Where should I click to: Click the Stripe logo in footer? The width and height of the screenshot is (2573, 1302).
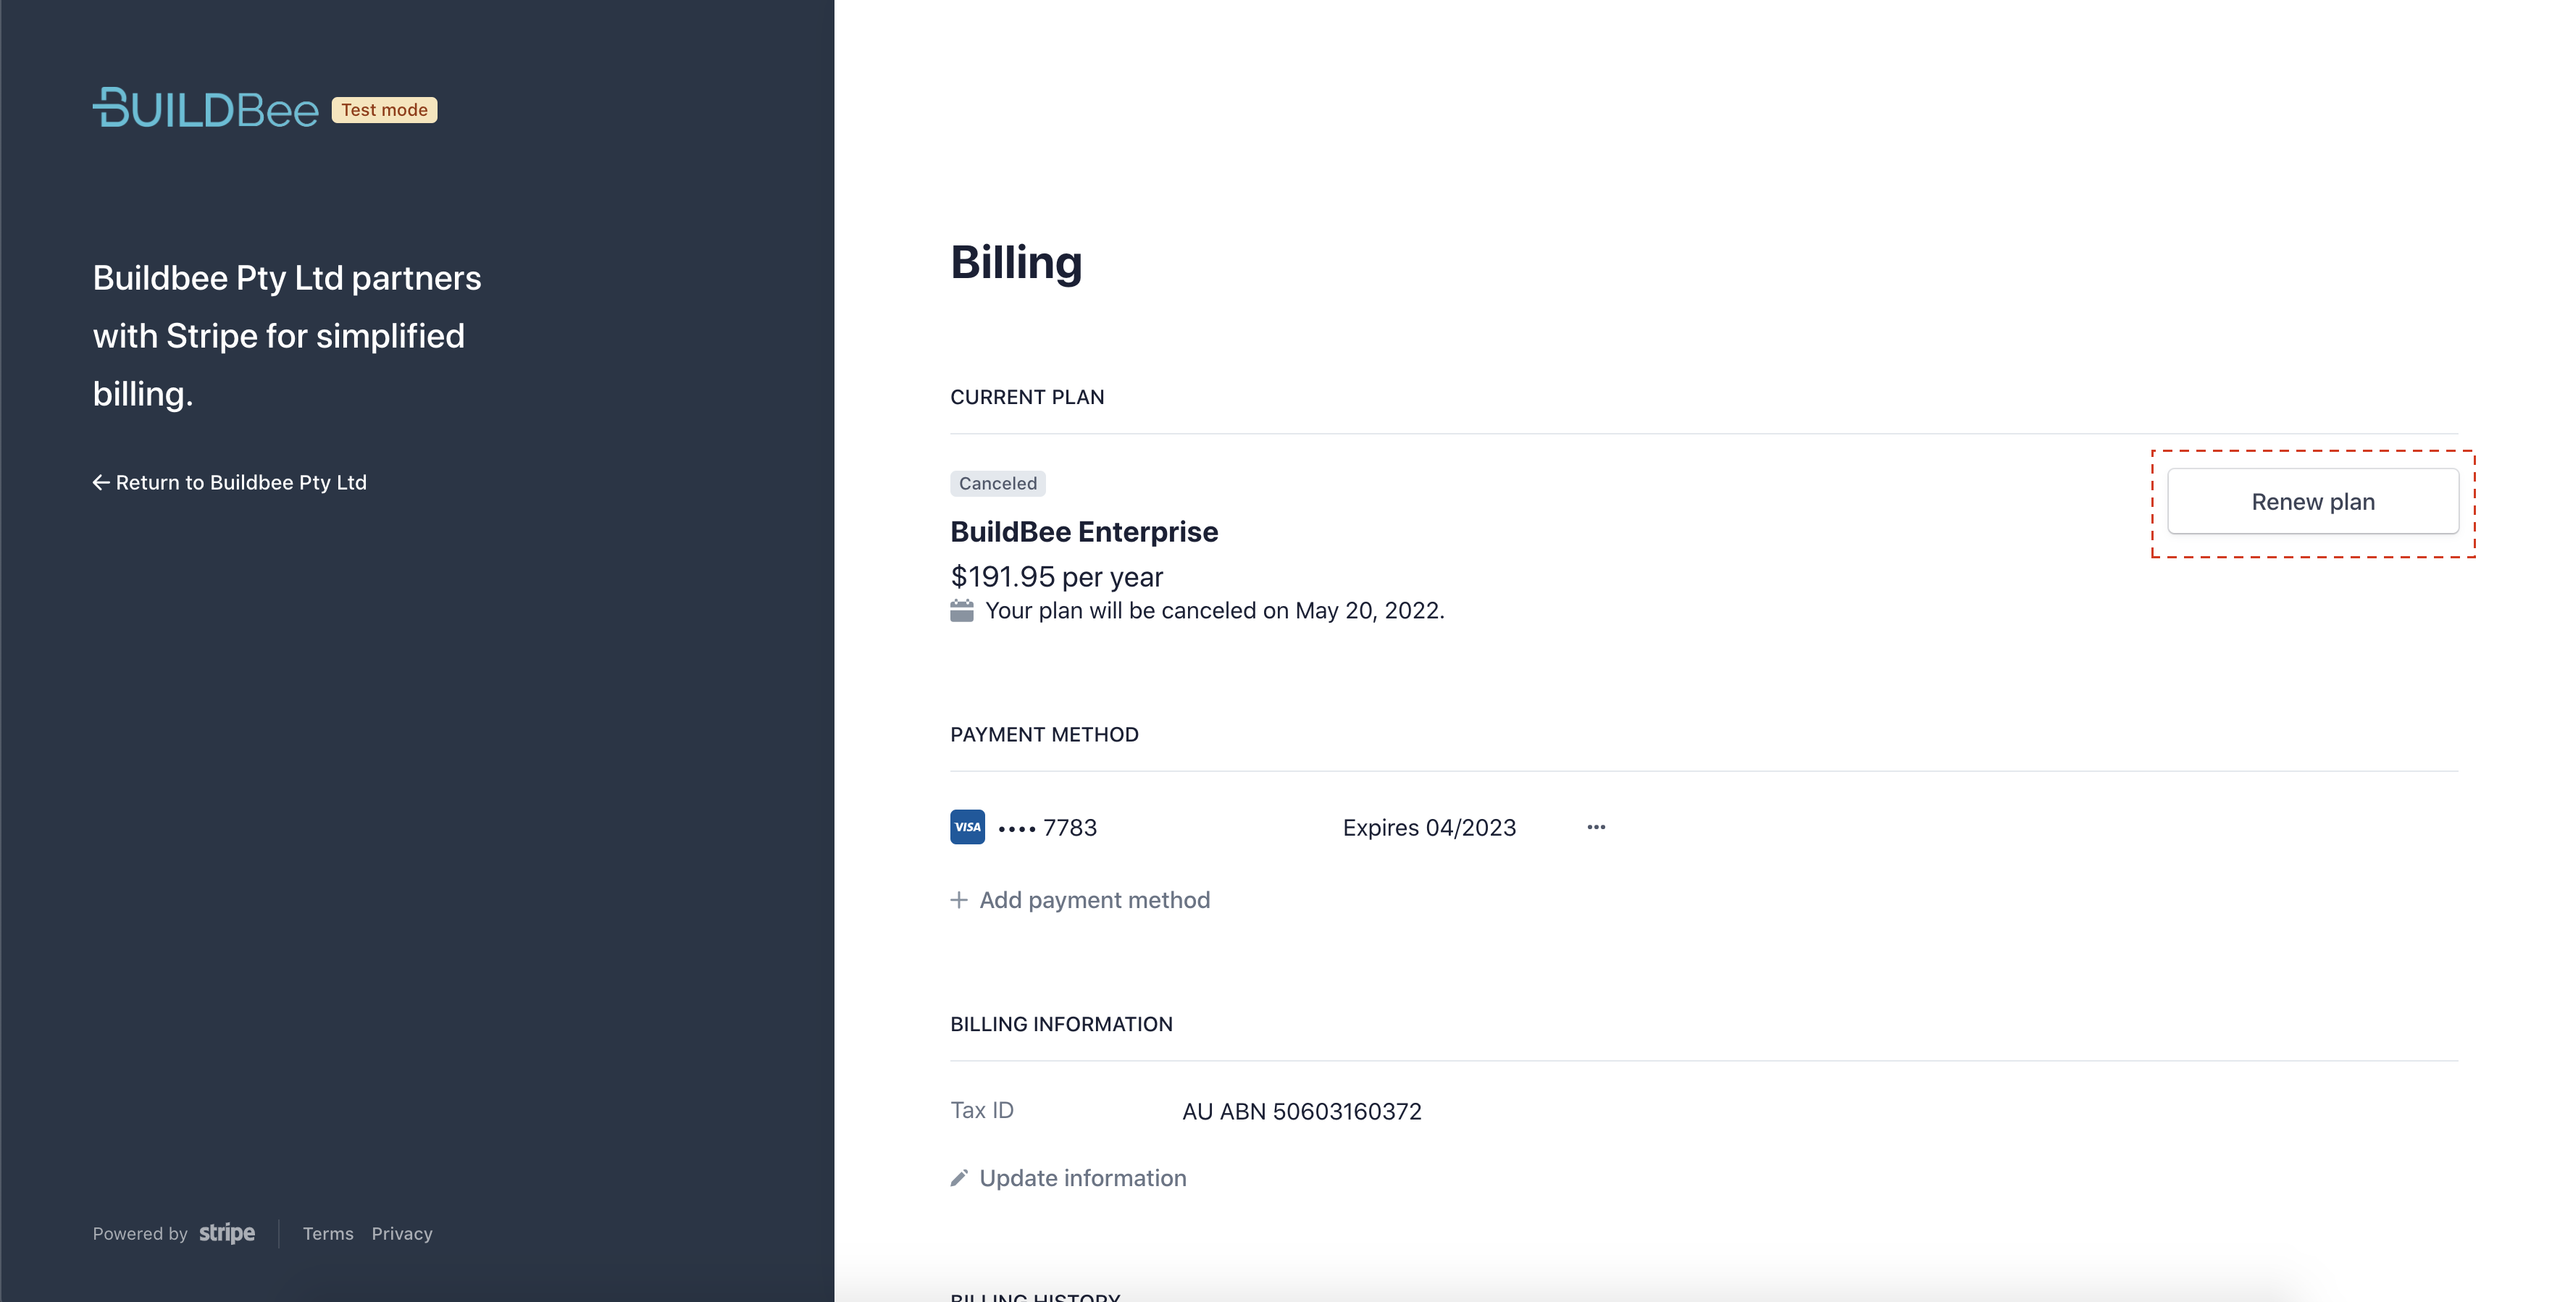pos(227,1233)
